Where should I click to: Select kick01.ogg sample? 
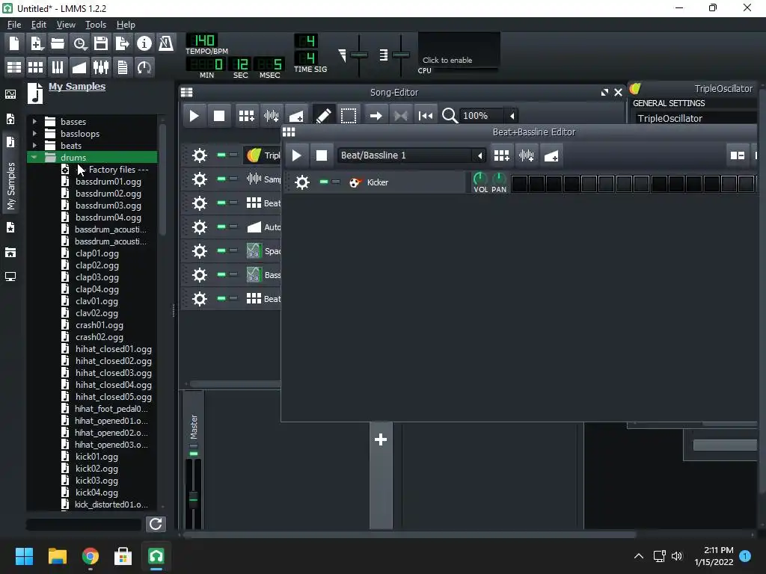(x=96, y=457)
